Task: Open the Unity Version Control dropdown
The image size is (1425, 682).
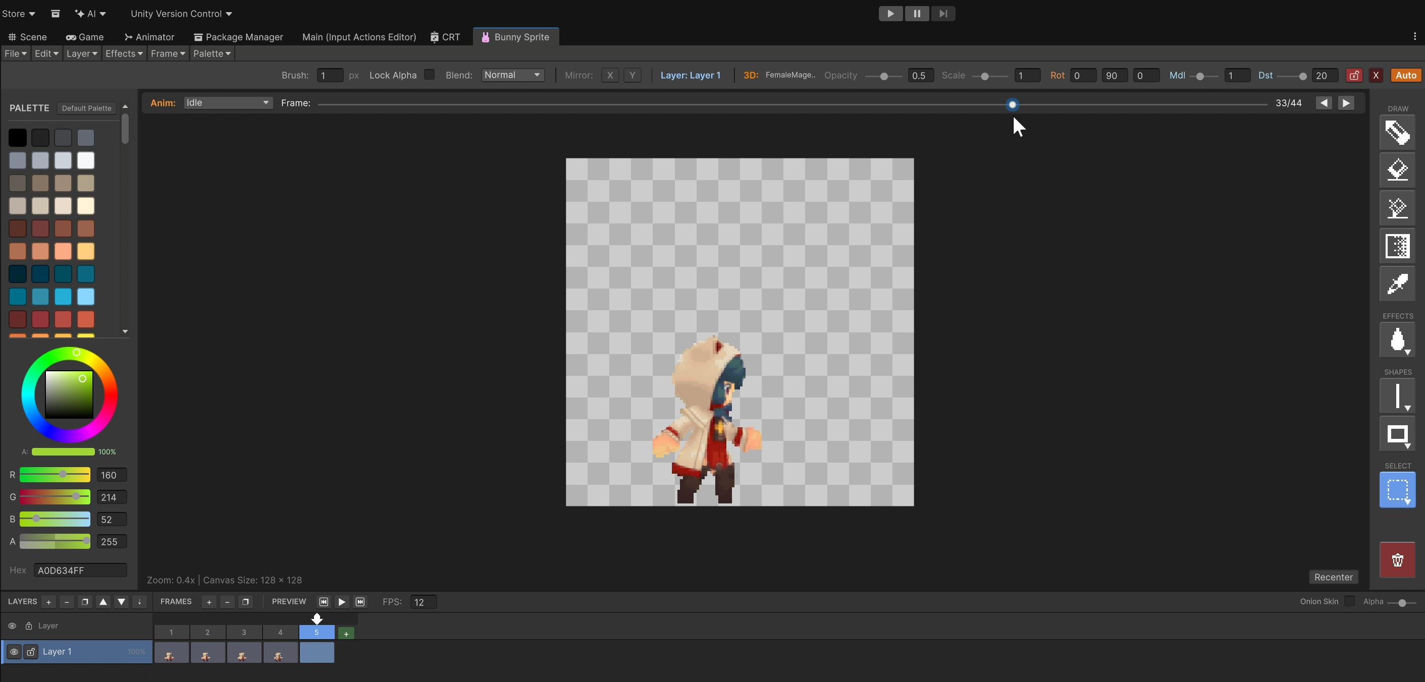Action: tap(181, 14)
